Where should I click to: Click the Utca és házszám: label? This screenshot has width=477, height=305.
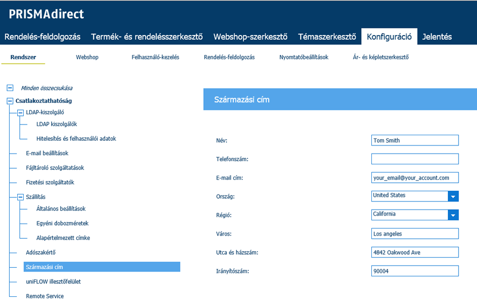pos(237,252)
